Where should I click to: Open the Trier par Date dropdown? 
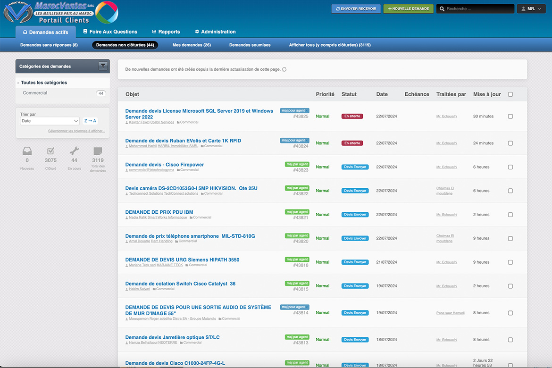pyautogui.click(x=50, y=121)
